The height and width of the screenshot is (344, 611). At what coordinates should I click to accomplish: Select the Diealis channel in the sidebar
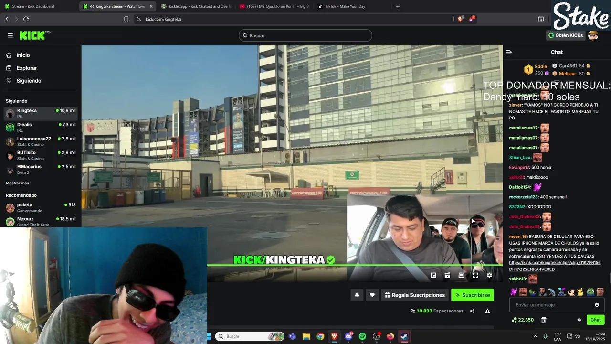coord(41,127)
